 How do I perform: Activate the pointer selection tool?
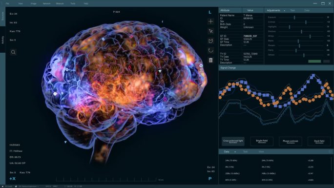pyautogui.click(x=210, y=31)
